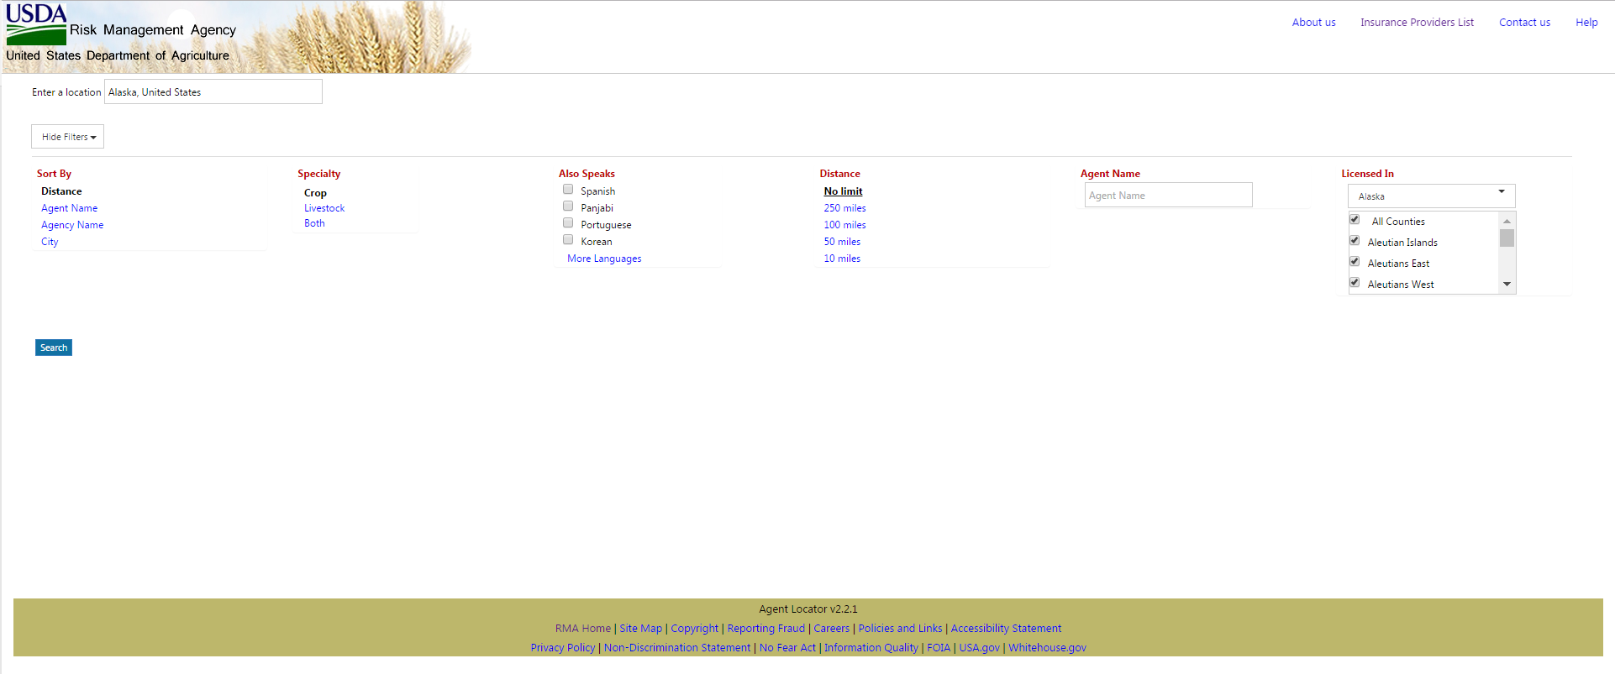Set distance to No limit
Viewport: 1615px width, 674px height.
click(843, 191)
